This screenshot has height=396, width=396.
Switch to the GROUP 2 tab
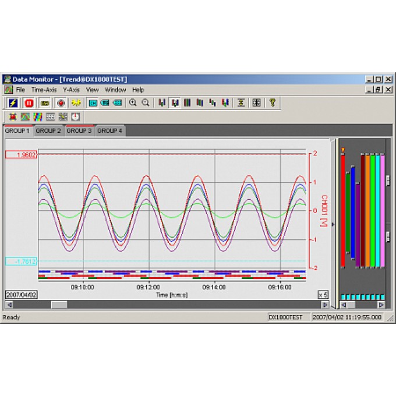click(48, 131)
